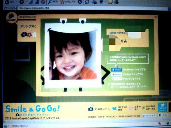171x128 pixels.
Task: Click the browser Forward arrow button
Action: click(21, 2)
